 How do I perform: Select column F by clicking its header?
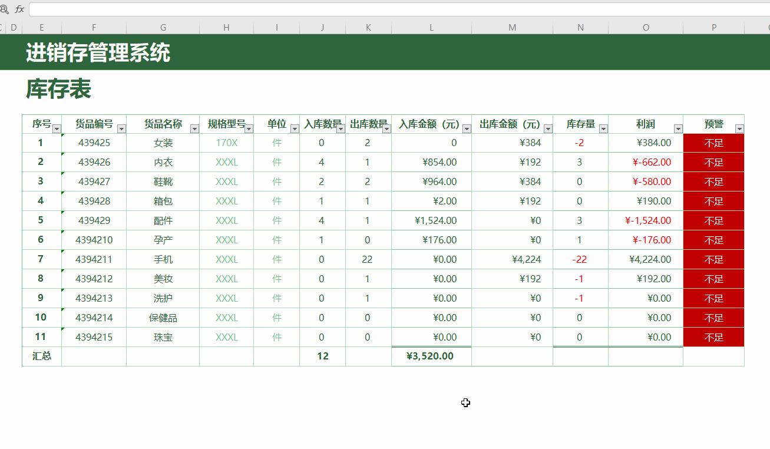click(94, 27)
